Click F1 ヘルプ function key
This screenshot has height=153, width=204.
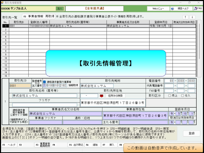9,145
